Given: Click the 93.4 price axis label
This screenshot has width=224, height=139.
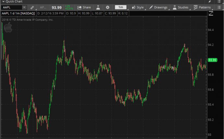Looking at the screenshot, I should click(211, 104).
